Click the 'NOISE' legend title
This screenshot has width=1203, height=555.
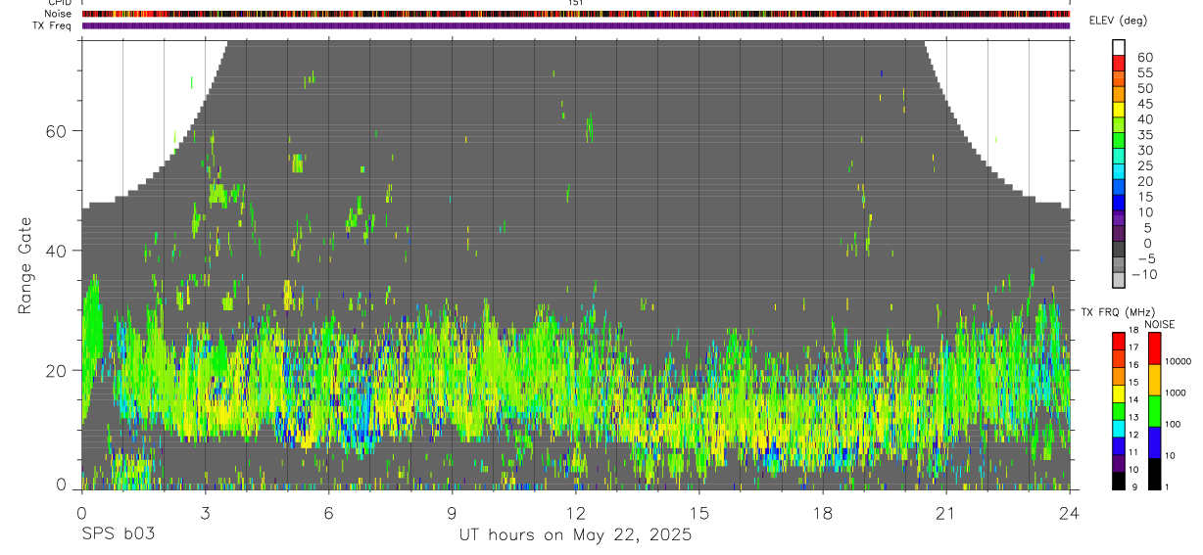pyautogui.click(x=1160, y=324)
